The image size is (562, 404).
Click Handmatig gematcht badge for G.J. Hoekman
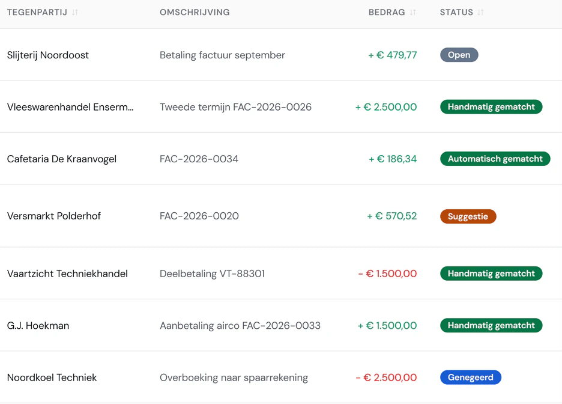491,326
